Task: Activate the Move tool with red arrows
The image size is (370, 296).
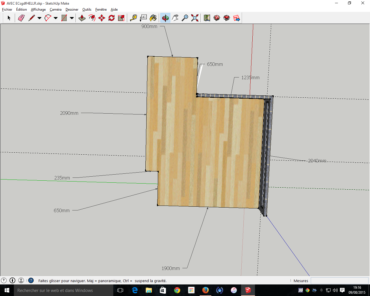Action: pos(102,18)
